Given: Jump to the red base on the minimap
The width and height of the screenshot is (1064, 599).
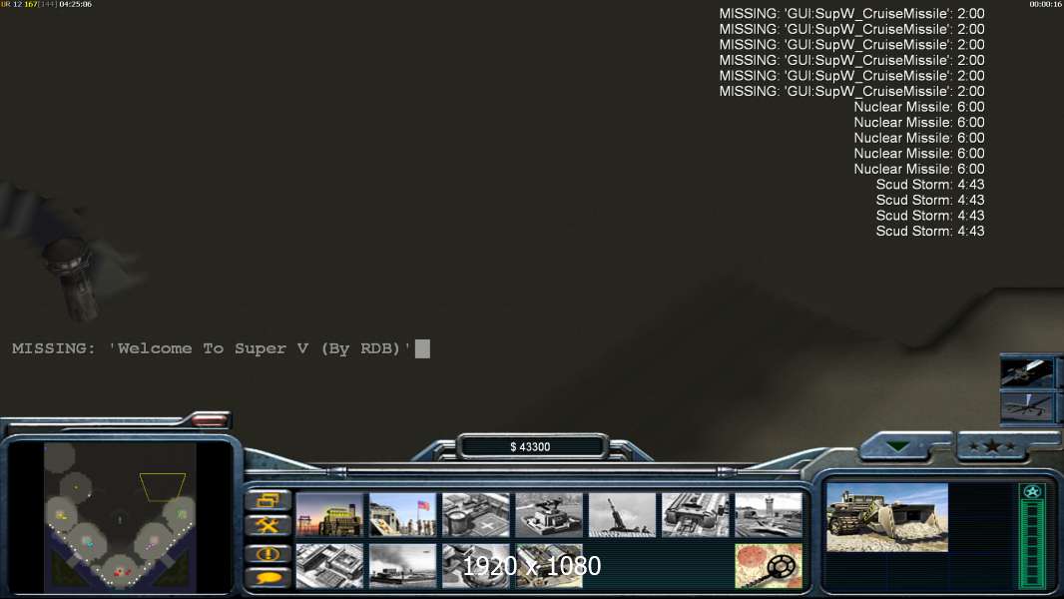Looking at the screenshot, I should [121, 572].
